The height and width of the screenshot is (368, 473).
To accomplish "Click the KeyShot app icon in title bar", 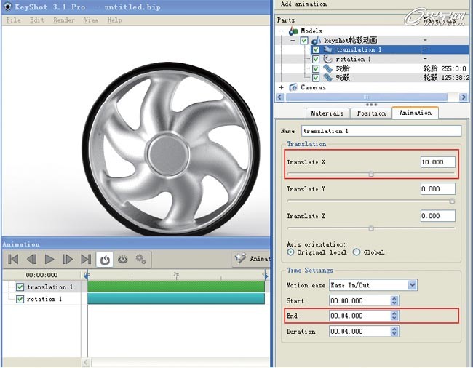I will click(7, 7).
